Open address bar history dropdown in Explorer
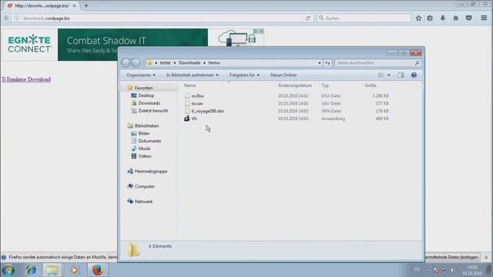 (320, 63)
